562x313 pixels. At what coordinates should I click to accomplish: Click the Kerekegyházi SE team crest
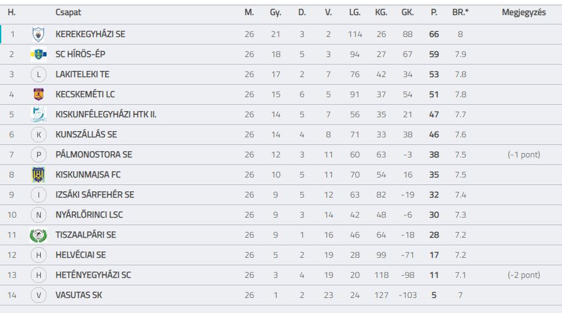(x=38, y=34)
